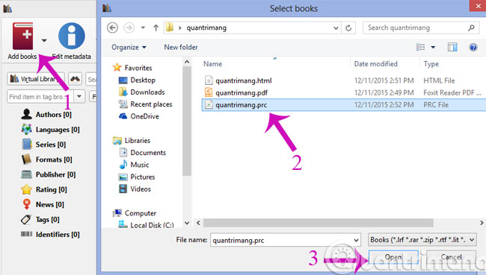
Task: Select the quantrimang.prc file
Action: point(343,105)
